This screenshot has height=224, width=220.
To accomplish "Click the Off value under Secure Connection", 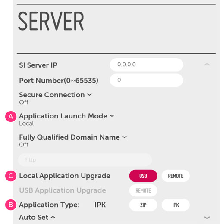I will (24, 103).
